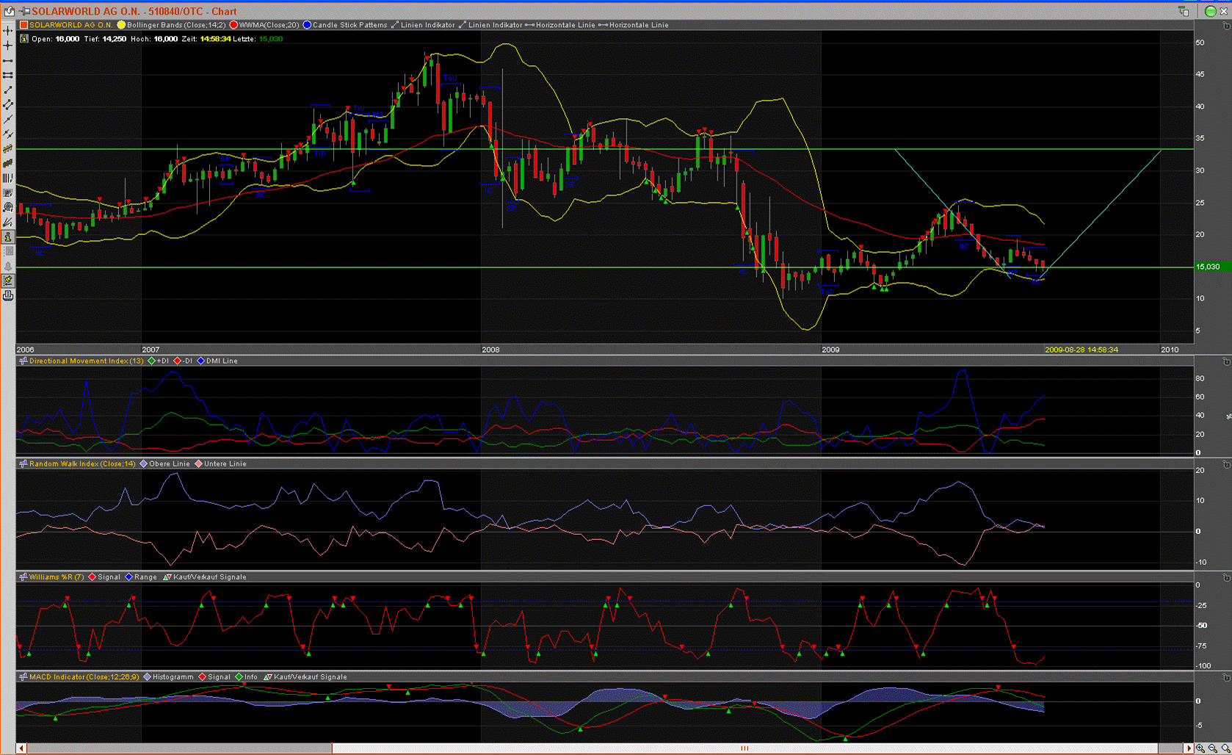Click the WWMA red legend swatch

[234, 25]
